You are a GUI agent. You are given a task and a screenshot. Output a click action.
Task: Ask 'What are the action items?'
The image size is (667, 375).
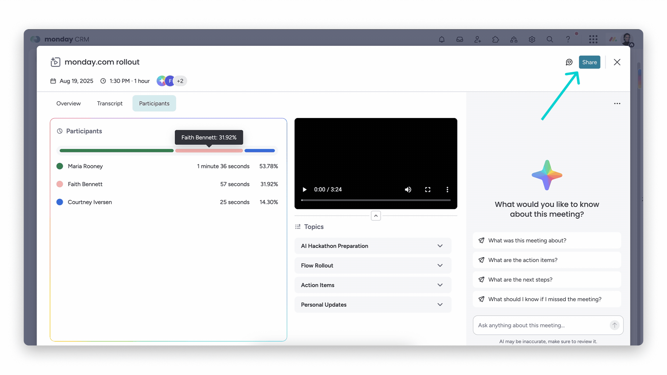pyautogui.click(x=547, y=260)
